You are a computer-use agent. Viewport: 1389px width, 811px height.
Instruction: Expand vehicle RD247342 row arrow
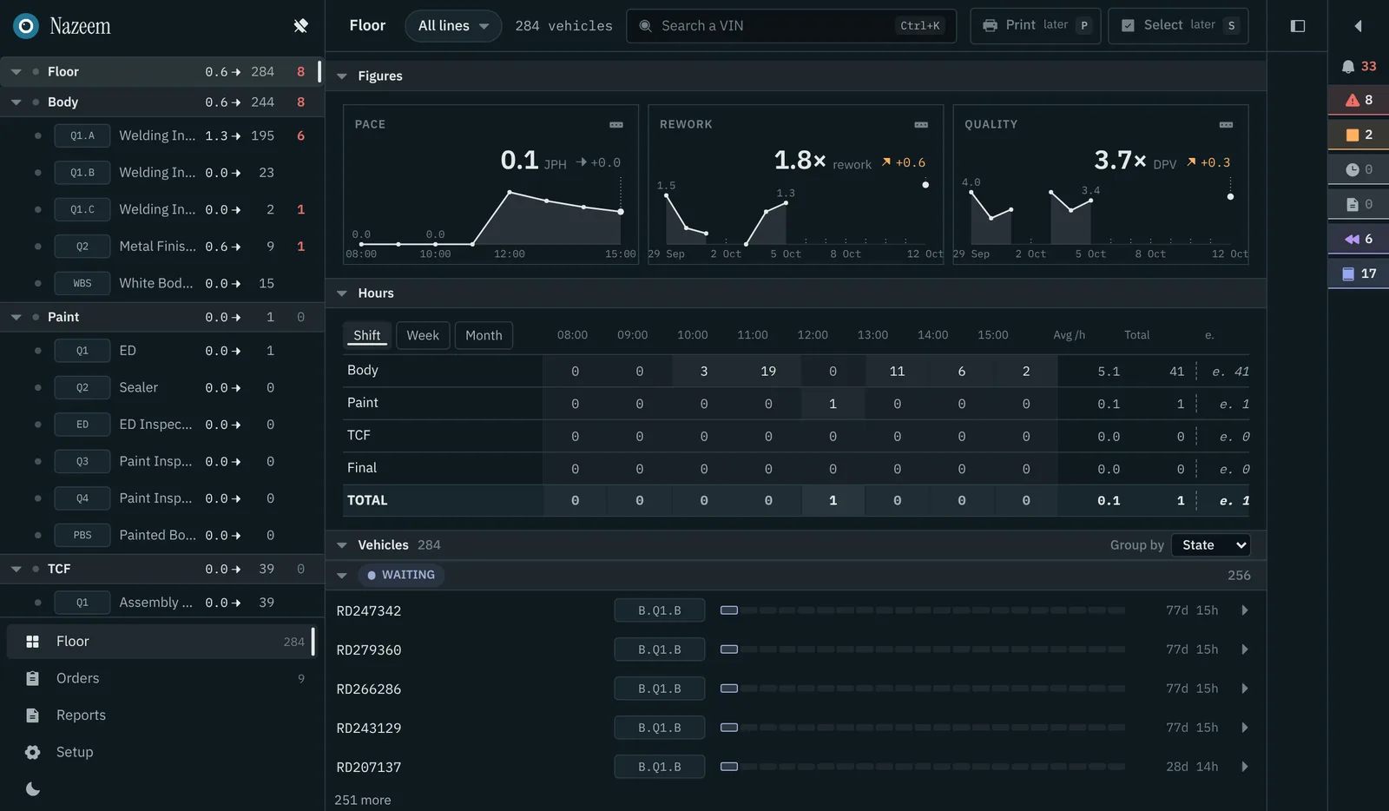coord(1245,610)
